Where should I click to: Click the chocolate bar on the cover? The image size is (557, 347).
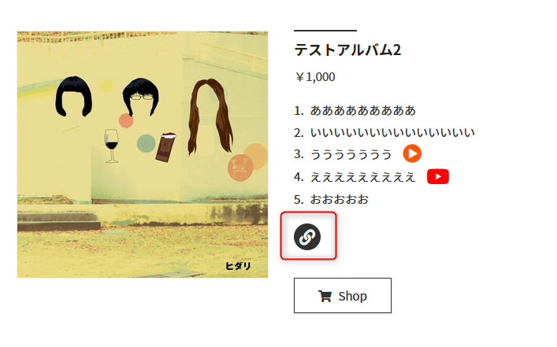point(165,147)
